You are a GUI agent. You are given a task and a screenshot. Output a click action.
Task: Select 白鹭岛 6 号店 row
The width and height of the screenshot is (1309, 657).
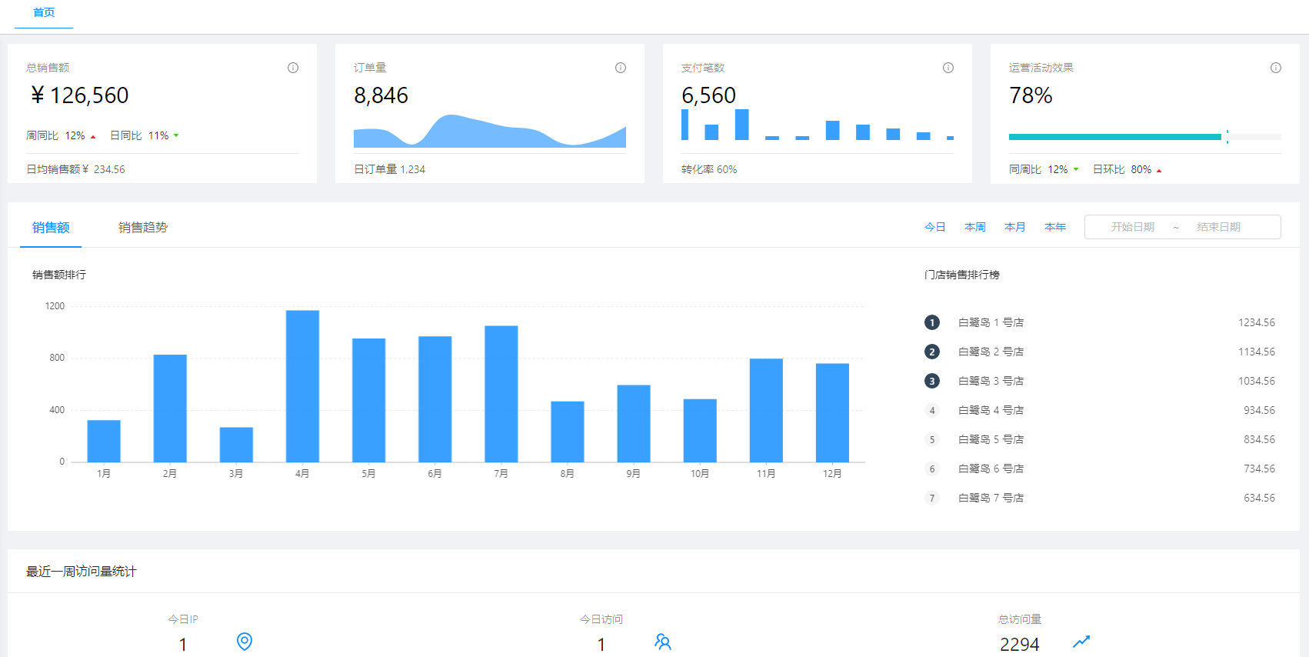click(1100, 469)
